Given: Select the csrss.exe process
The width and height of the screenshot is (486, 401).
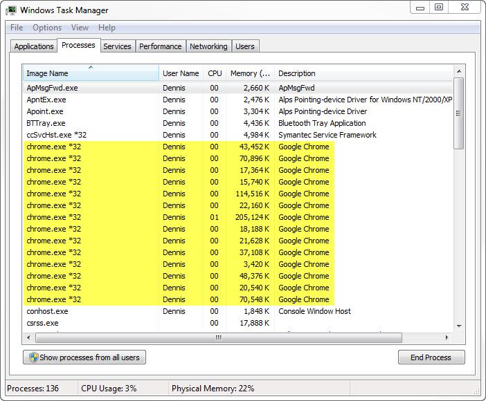Looking at the screenshot, I should point(237,323).
